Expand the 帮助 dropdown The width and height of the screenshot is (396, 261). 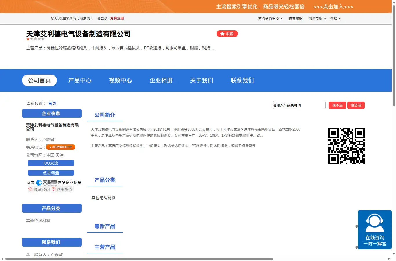(335, 18)
